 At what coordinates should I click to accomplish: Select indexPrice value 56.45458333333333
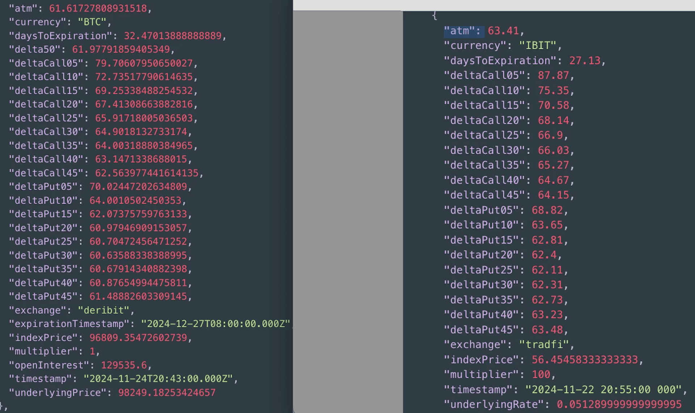pos(585,360)
